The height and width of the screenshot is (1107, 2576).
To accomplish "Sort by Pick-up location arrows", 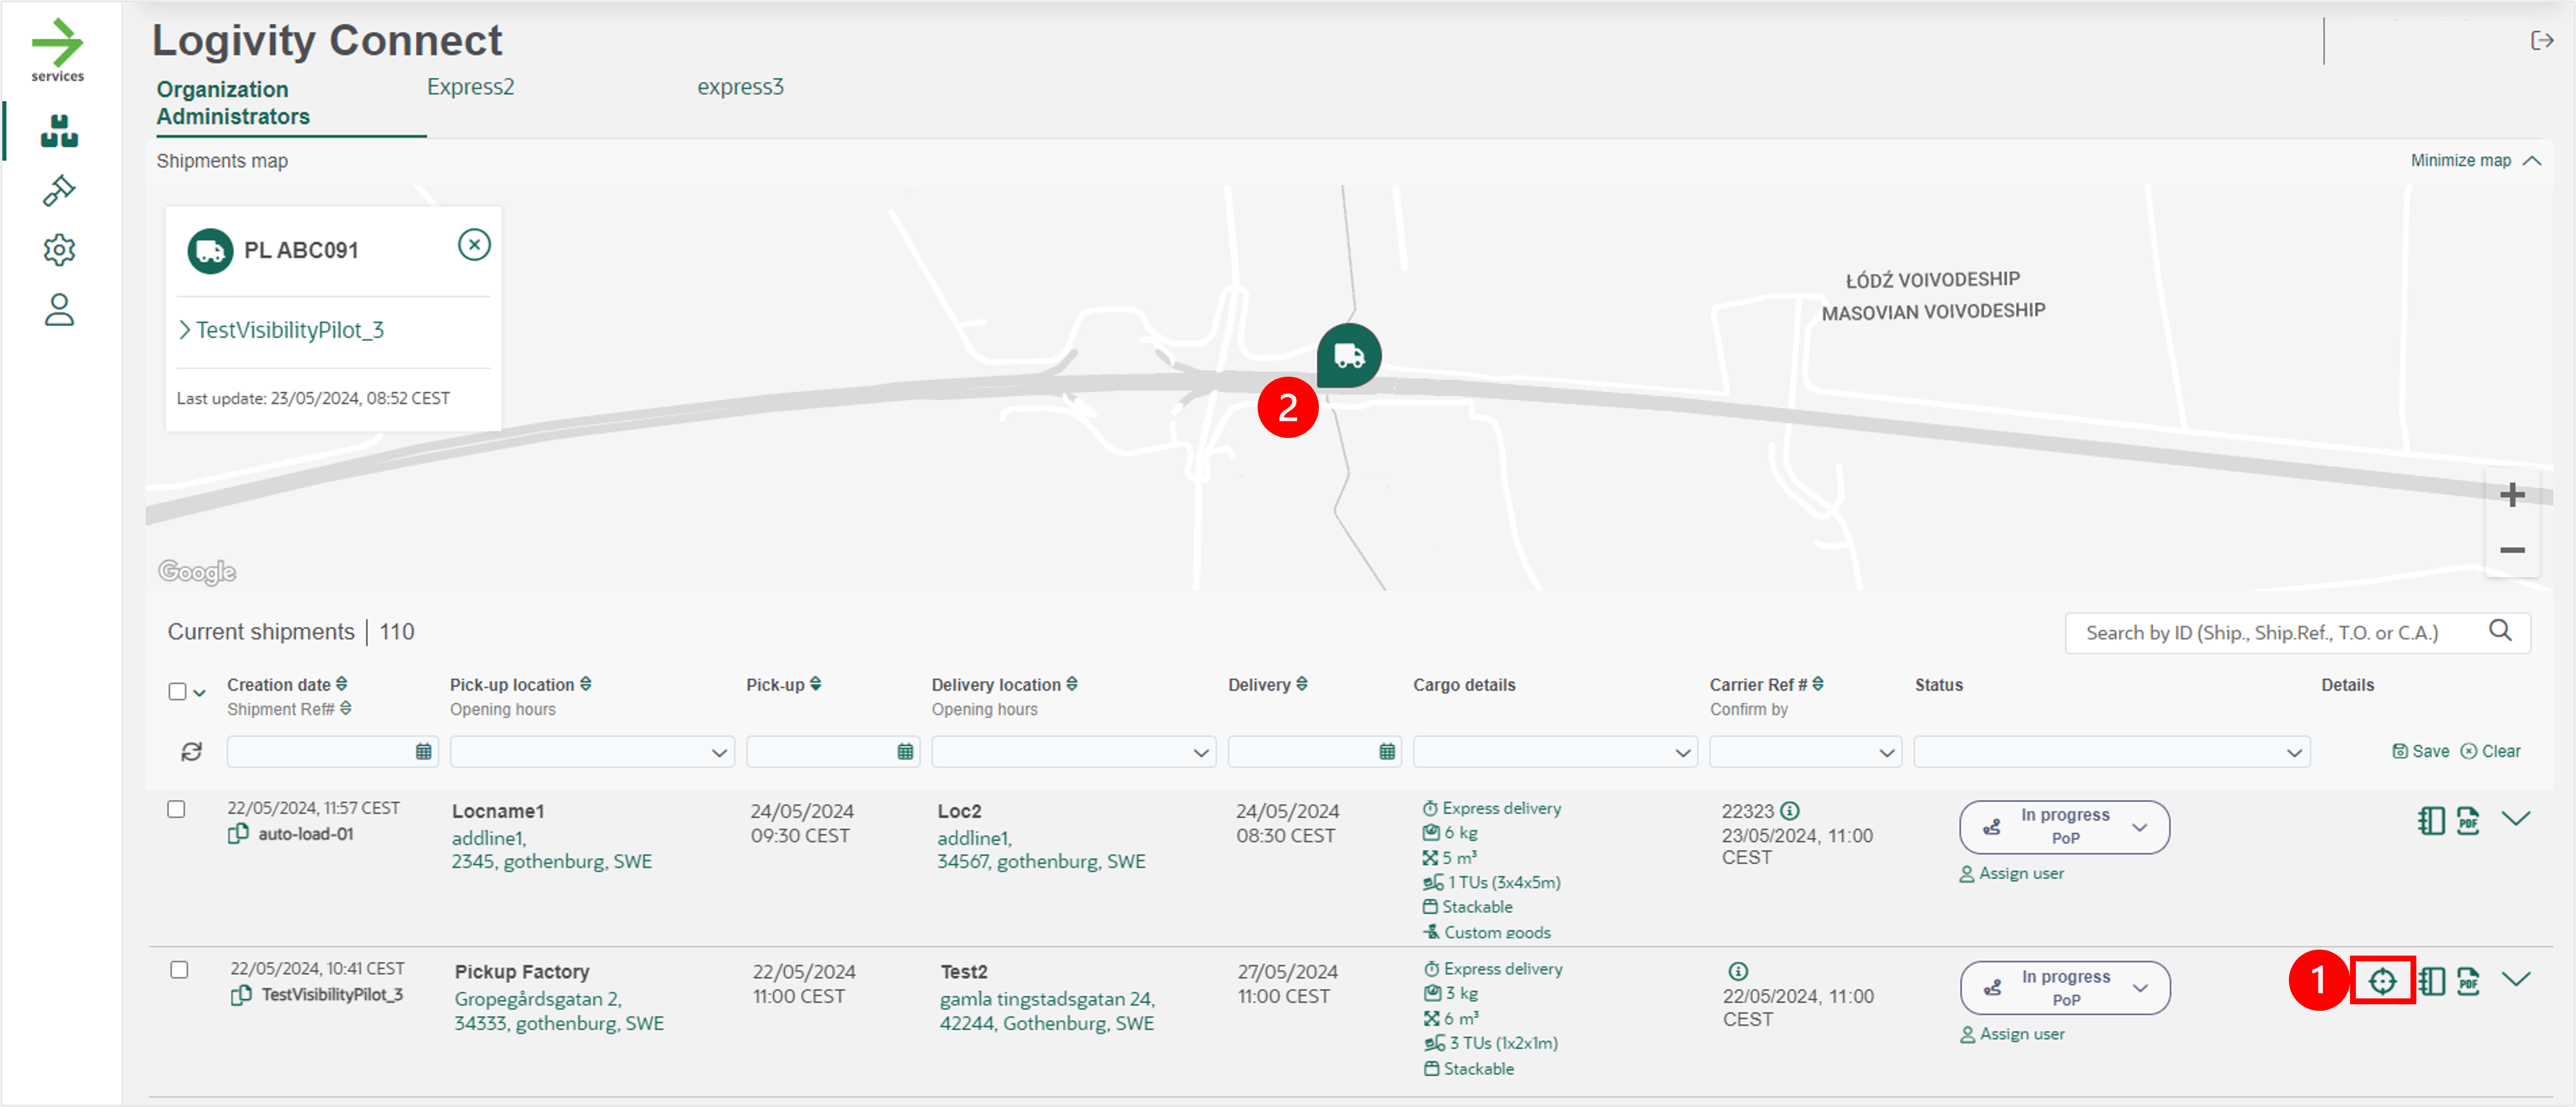I will pyautogui.click(x=586, y=684).
